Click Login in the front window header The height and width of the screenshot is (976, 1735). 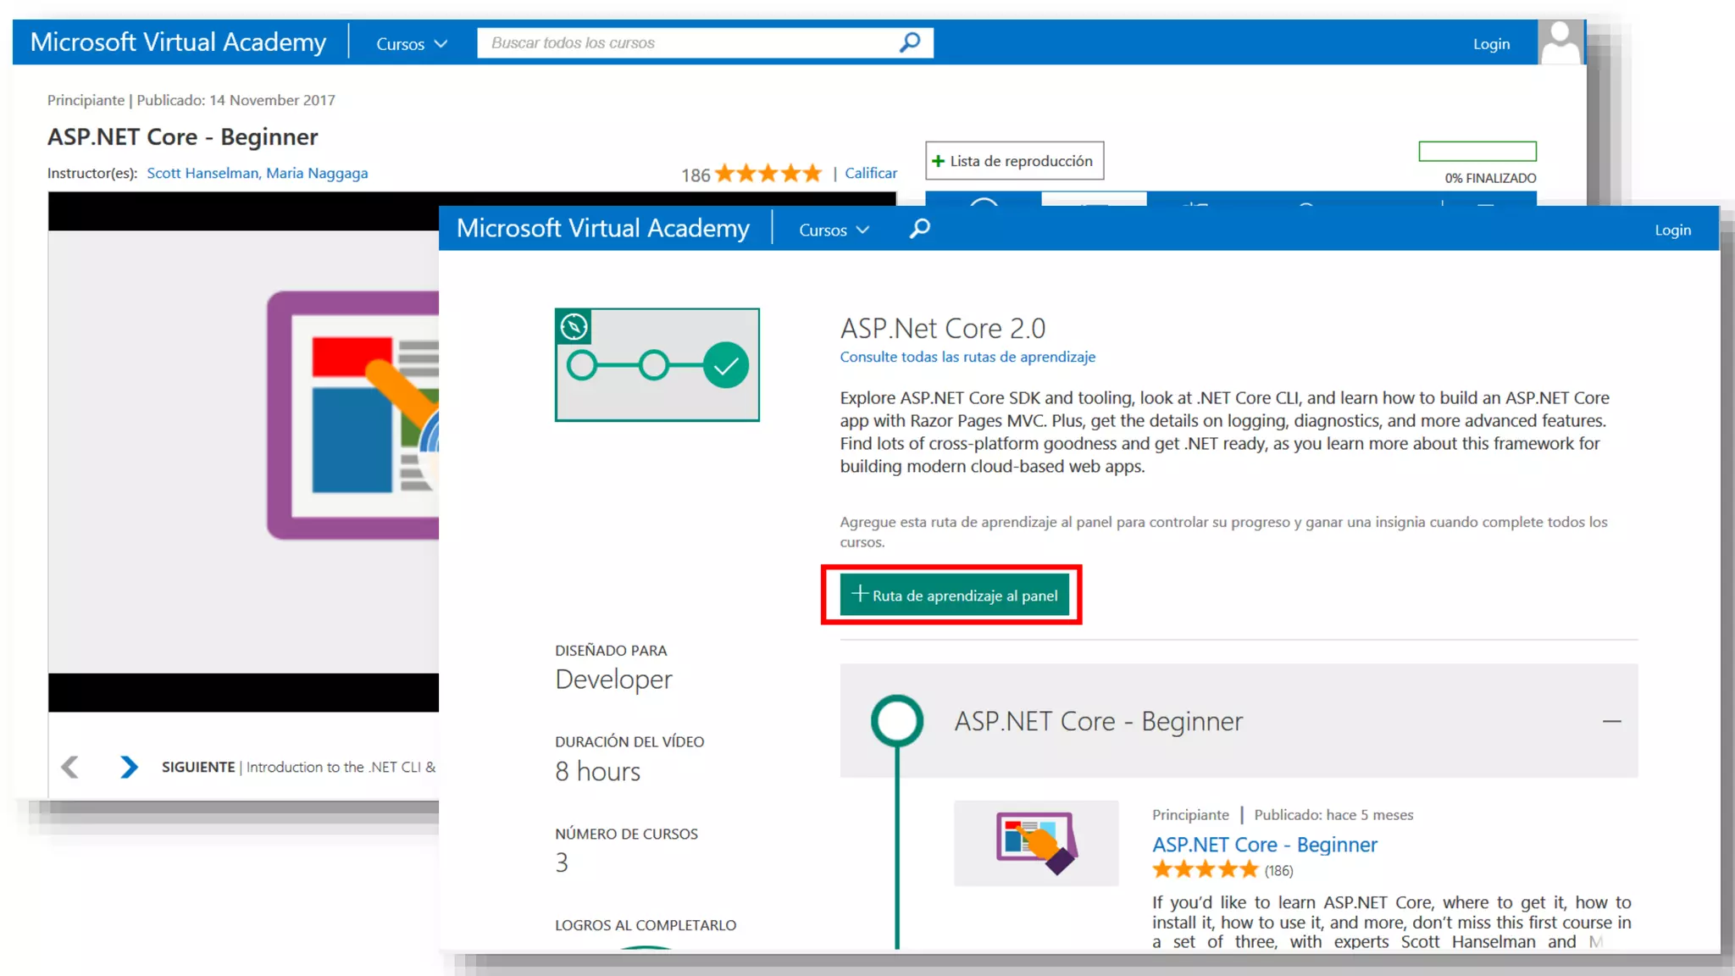tap(1672, 230)
